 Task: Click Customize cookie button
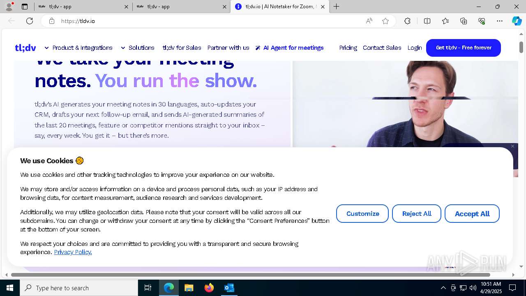(362, 214)
